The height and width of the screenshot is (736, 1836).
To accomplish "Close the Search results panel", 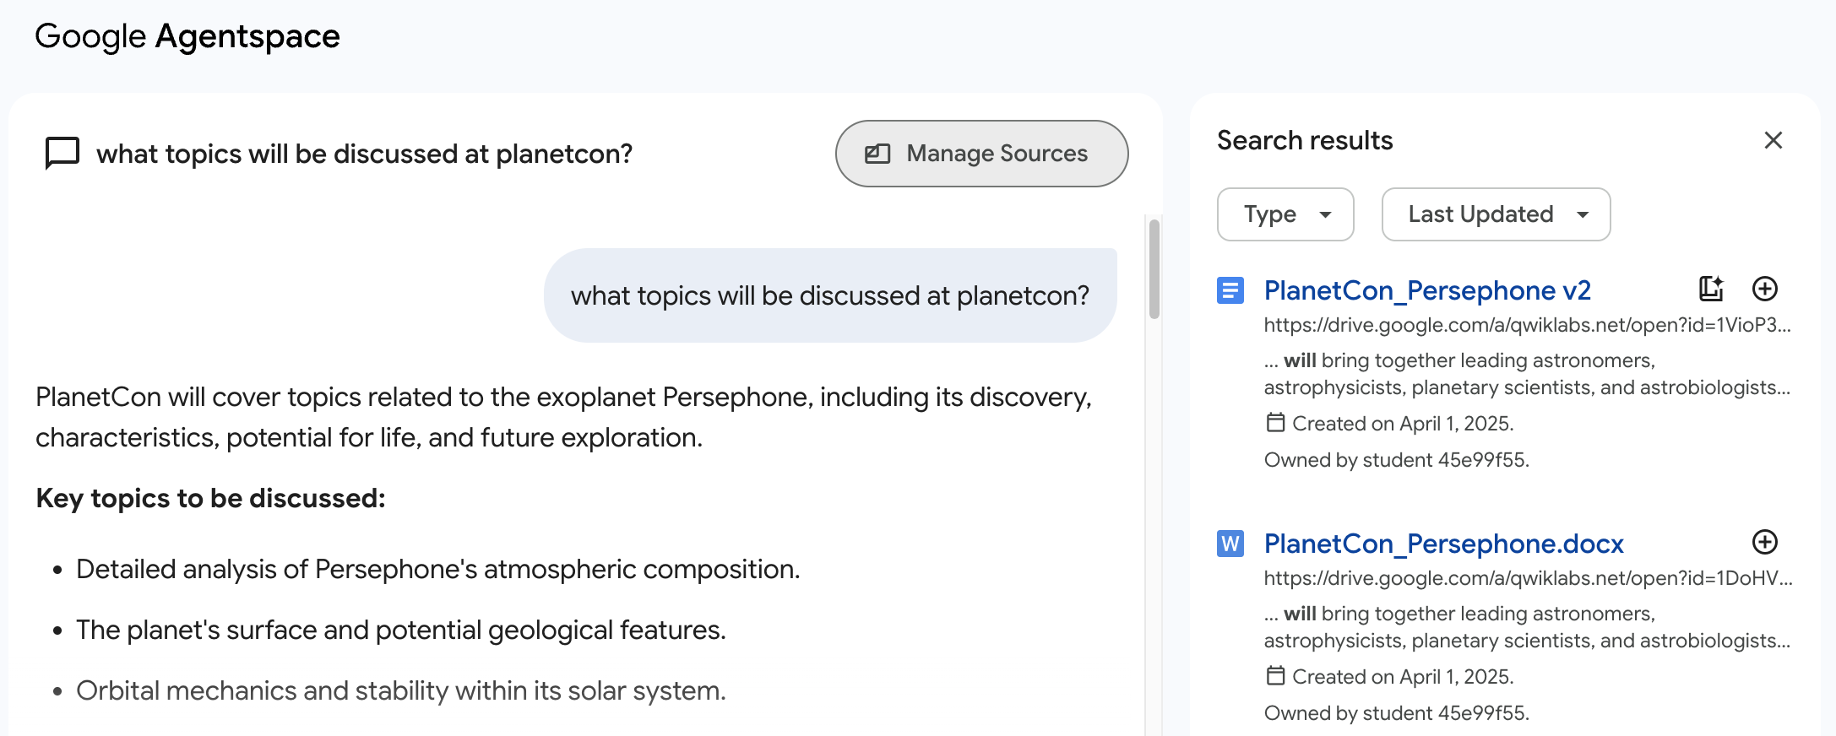I will 1773,140.
